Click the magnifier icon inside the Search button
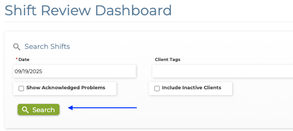This screenshot has width=293, height=131. [25, 110]
